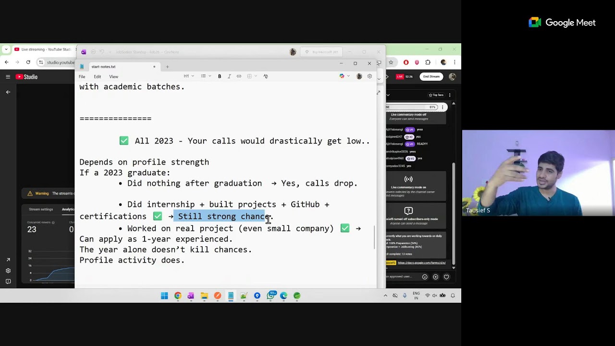
Task: Open WhatsApp from the taskbar
Action: point(271,296)
